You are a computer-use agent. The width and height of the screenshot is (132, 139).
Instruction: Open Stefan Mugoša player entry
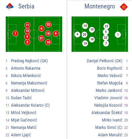109,83
